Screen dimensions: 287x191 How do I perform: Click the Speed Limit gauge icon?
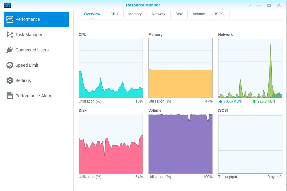(x=10, y=65)
